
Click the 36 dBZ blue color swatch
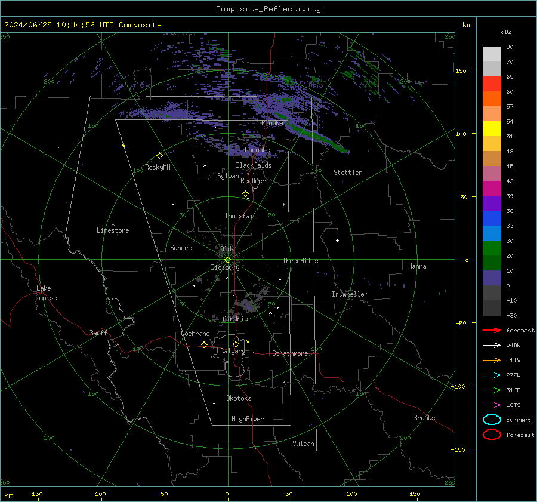click(x=492, y=218)
